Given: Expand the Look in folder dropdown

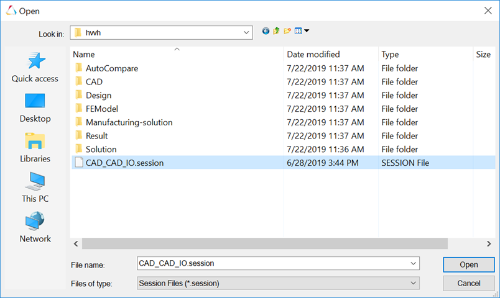Looking at the screenshot, I should (247, 32).
